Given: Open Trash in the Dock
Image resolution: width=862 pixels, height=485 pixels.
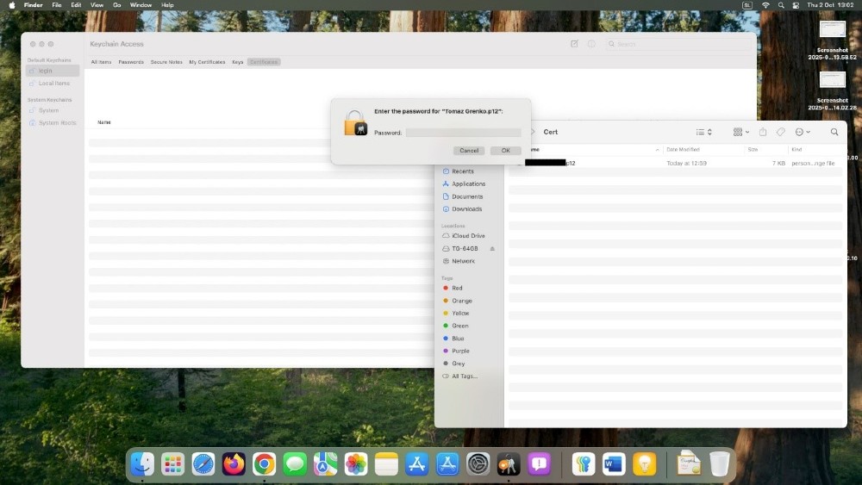Looking at the screenshot, I should (x=719, y=464).
